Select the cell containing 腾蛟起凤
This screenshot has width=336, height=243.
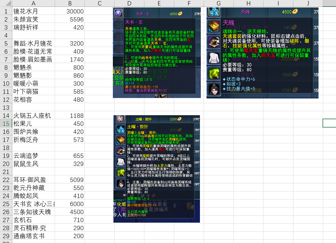34,196
